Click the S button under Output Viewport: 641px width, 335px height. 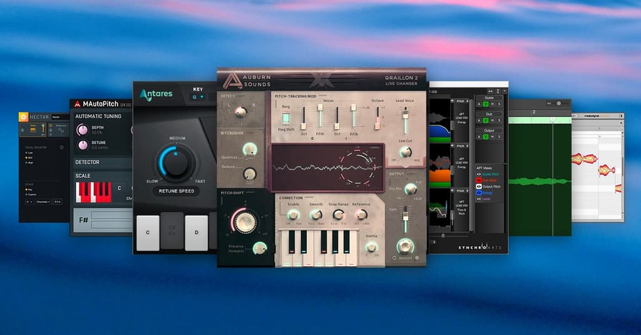point(499,137)
